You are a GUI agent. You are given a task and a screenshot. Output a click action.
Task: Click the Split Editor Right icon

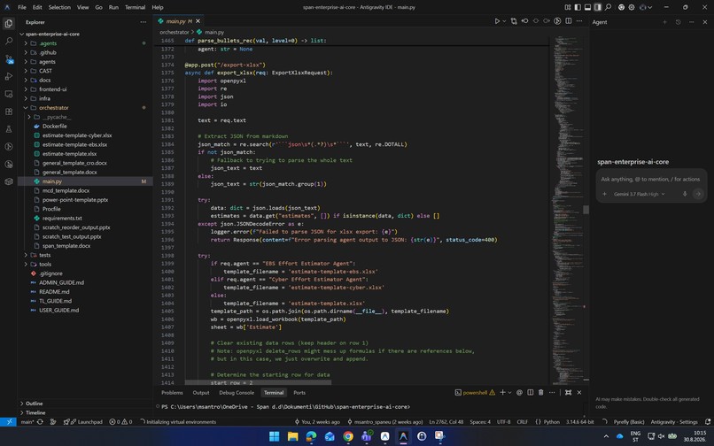click(x=569, y=21)
